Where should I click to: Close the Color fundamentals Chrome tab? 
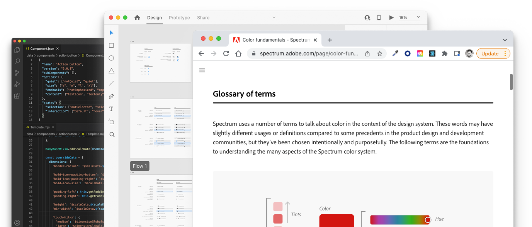[x=315, y=40]
